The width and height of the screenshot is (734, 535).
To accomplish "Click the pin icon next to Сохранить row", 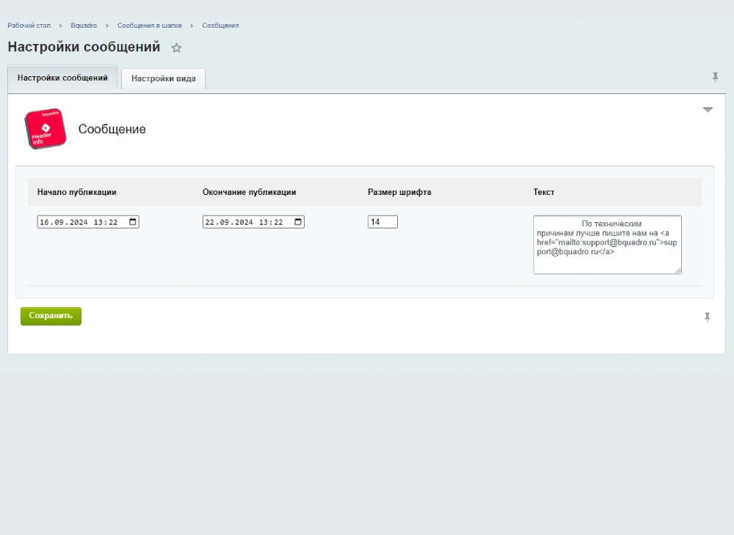I will tap(708, 318).
